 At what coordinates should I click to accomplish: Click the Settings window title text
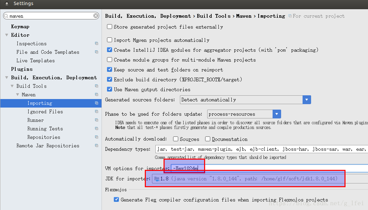pyautogui.click(x=24, y=3)
